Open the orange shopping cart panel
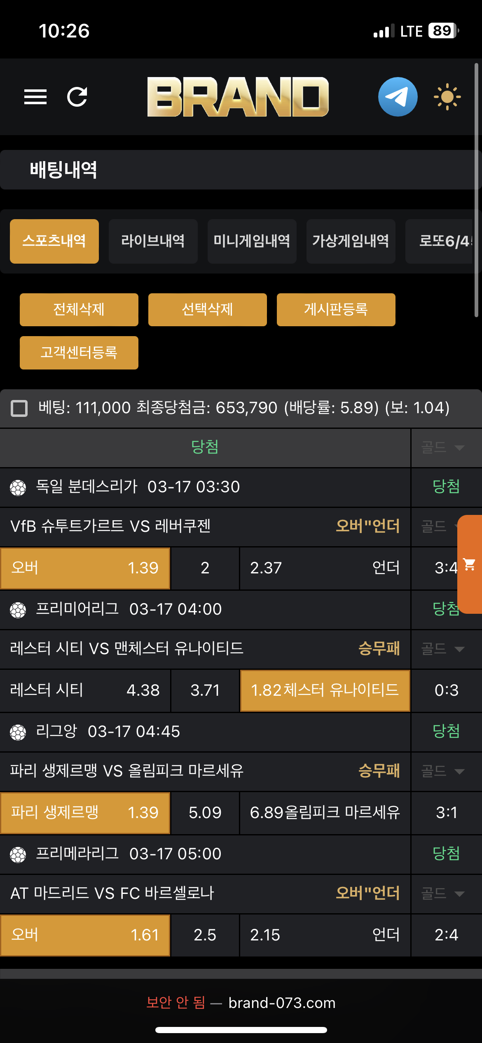The width and height of the screenshot is (482, 1043). click(470, 564)
